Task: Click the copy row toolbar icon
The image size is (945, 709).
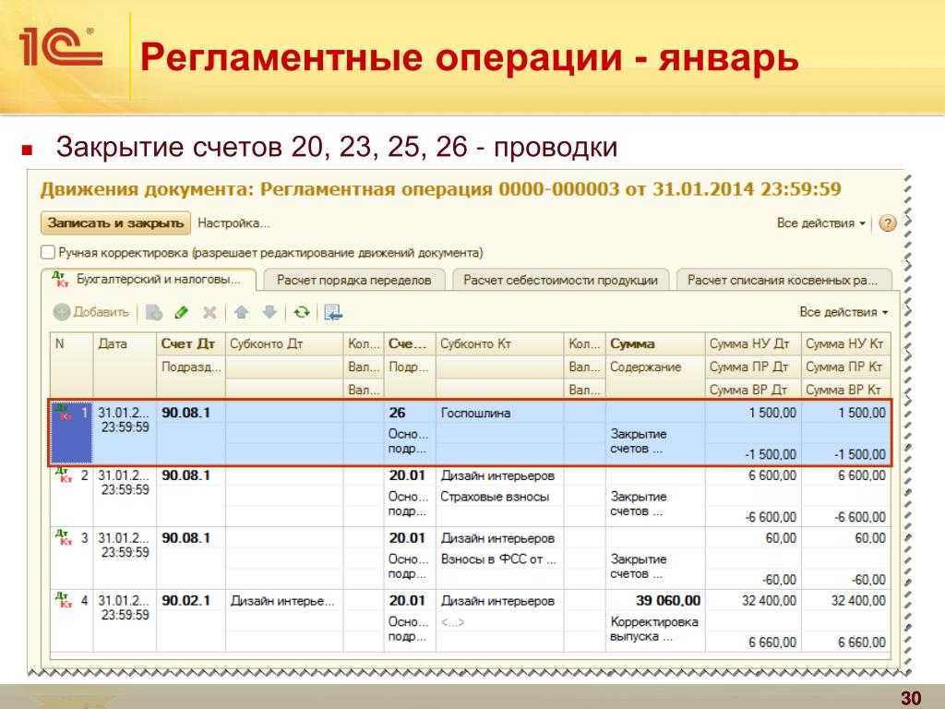Action: pos(154,312)
